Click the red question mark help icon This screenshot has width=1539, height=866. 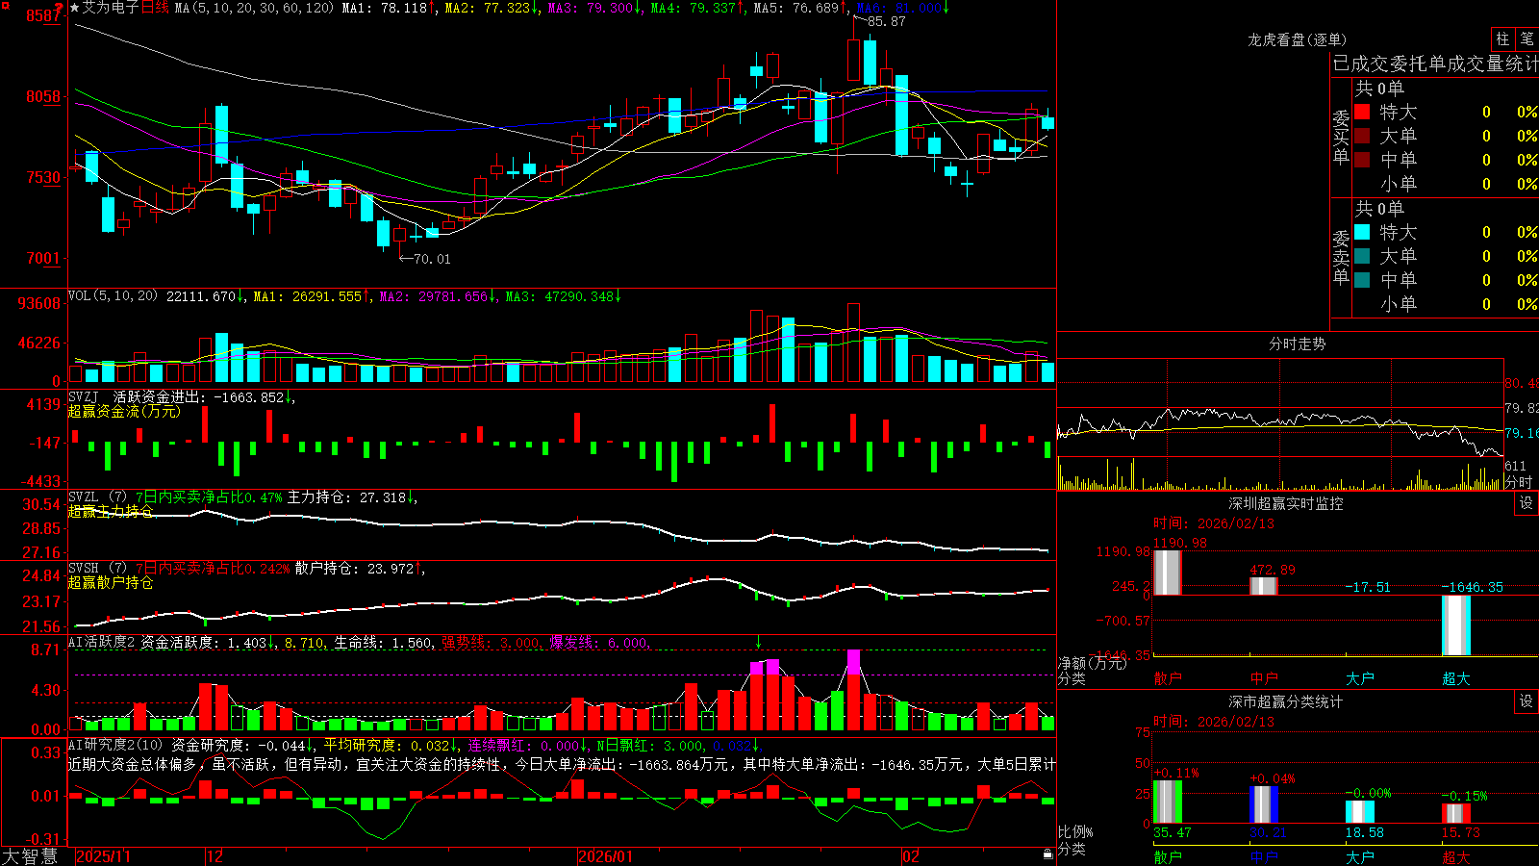(x=60, y=8)
